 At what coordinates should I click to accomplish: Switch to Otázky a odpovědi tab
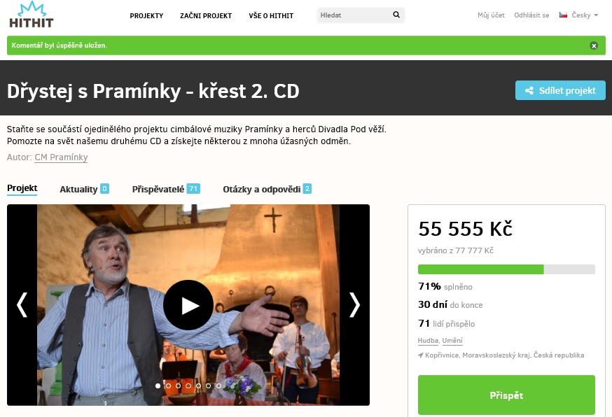267,189
